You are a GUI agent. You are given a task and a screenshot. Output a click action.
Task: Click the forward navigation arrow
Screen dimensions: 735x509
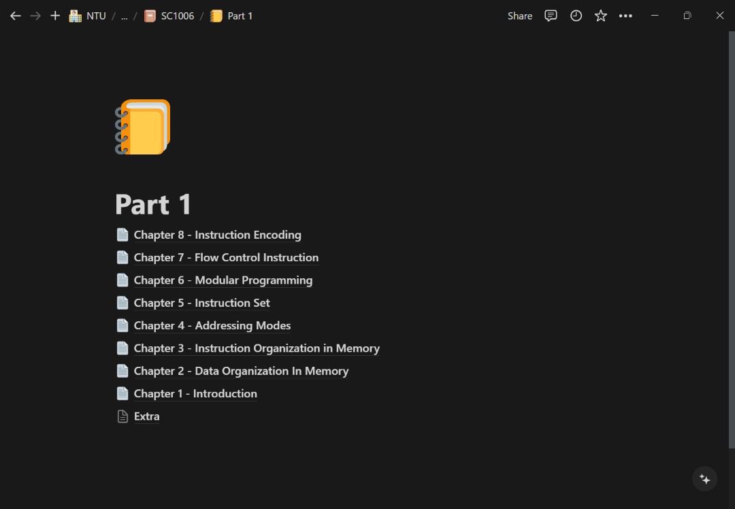tap(35, 16)
